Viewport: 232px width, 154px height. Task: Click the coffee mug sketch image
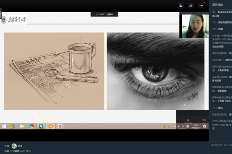pyautogui.click(x=54, y=71)
